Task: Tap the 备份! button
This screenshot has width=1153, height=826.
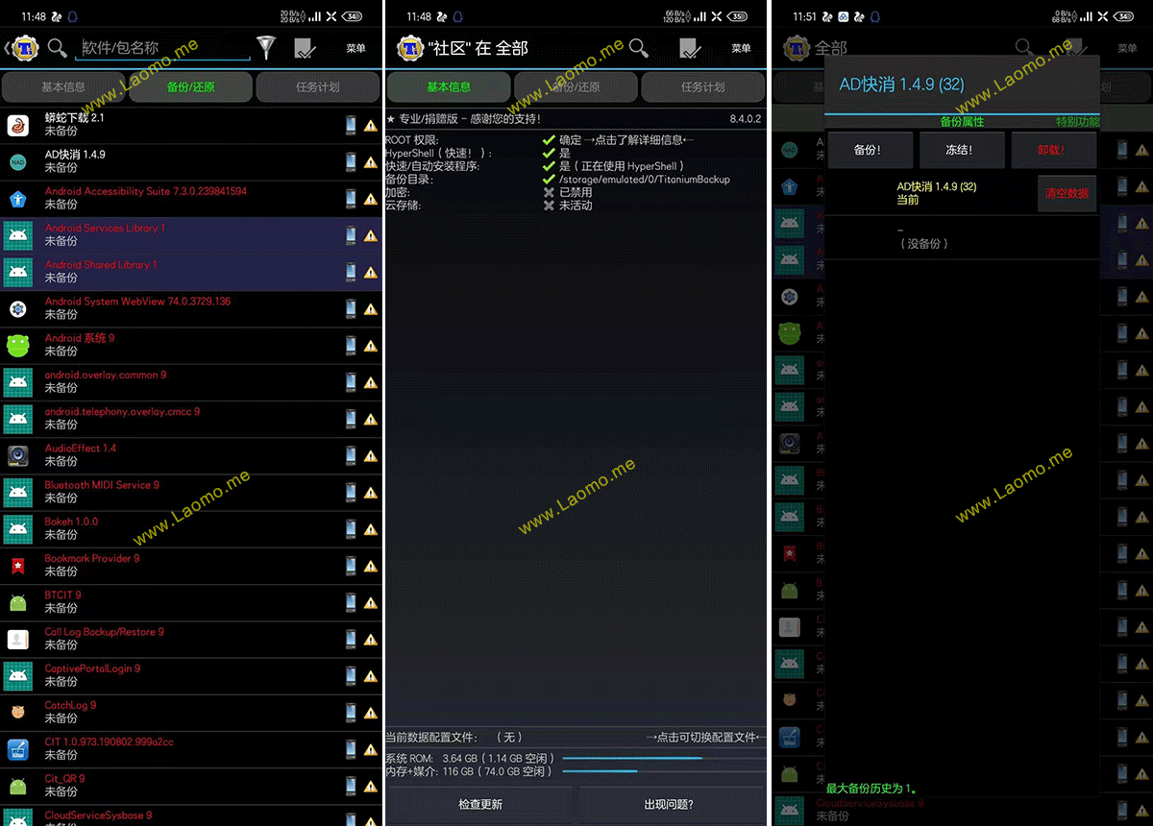Action: (869, 150)
